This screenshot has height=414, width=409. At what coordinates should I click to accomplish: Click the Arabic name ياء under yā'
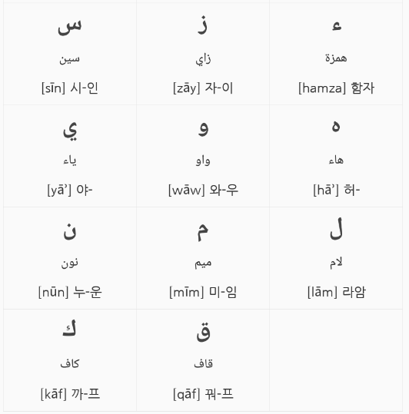(70, 161)
